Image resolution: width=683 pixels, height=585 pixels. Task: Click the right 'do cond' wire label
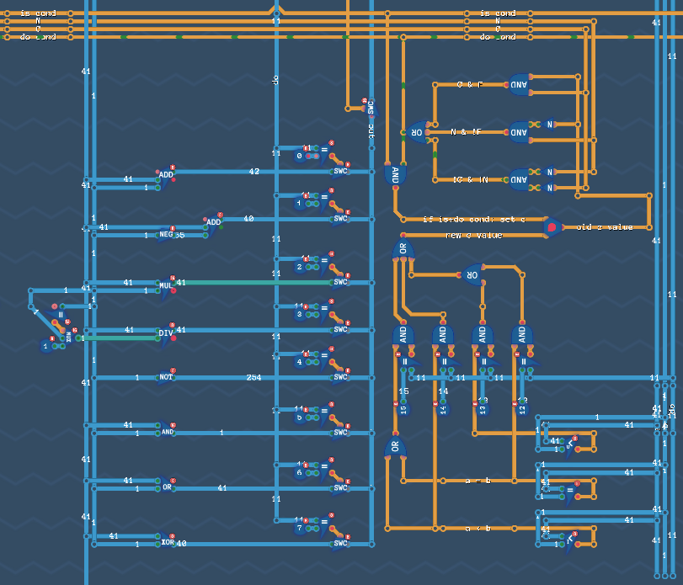(x=498, y=37)
